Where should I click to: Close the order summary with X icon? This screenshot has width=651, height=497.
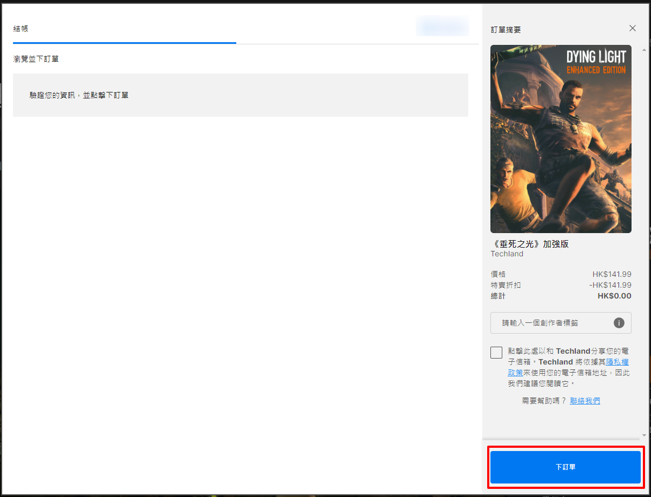pyautogui.click(x=633, y=28)
